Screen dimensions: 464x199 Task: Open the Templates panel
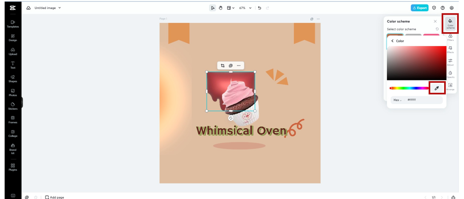point(13,24)
